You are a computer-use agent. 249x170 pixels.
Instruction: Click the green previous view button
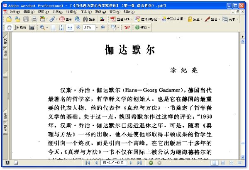tap(151, 163)
